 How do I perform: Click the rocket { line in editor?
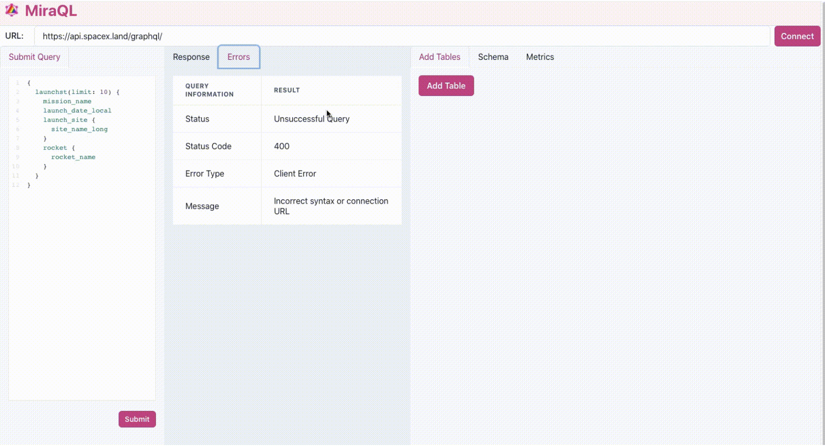[59, 148]
